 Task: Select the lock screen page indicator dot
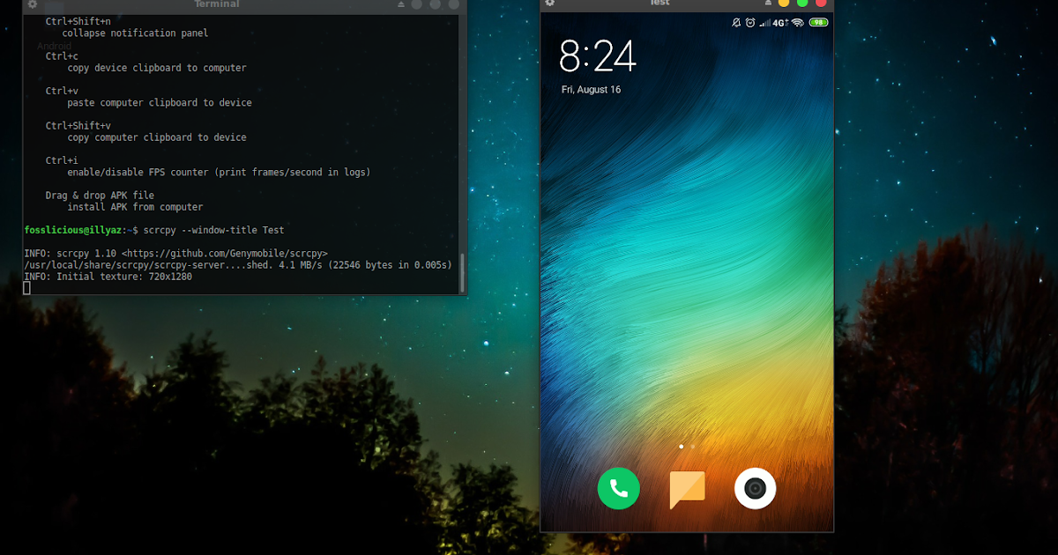[x=681, y=447]
